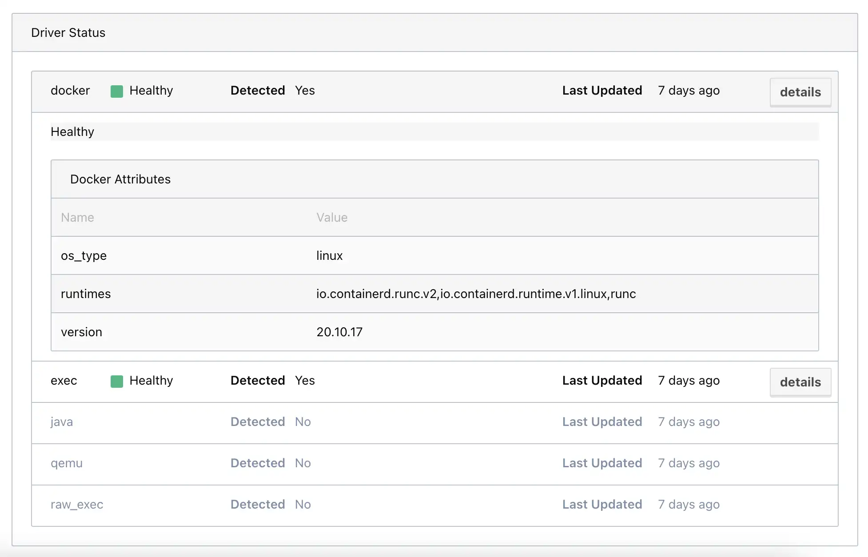
Task: Click the os_type attribute row
Action: (84, 256)
